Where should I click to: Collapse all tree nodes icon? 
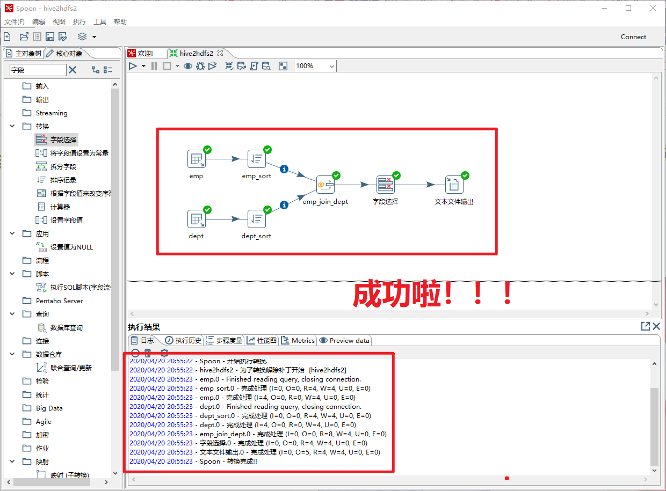108,70
